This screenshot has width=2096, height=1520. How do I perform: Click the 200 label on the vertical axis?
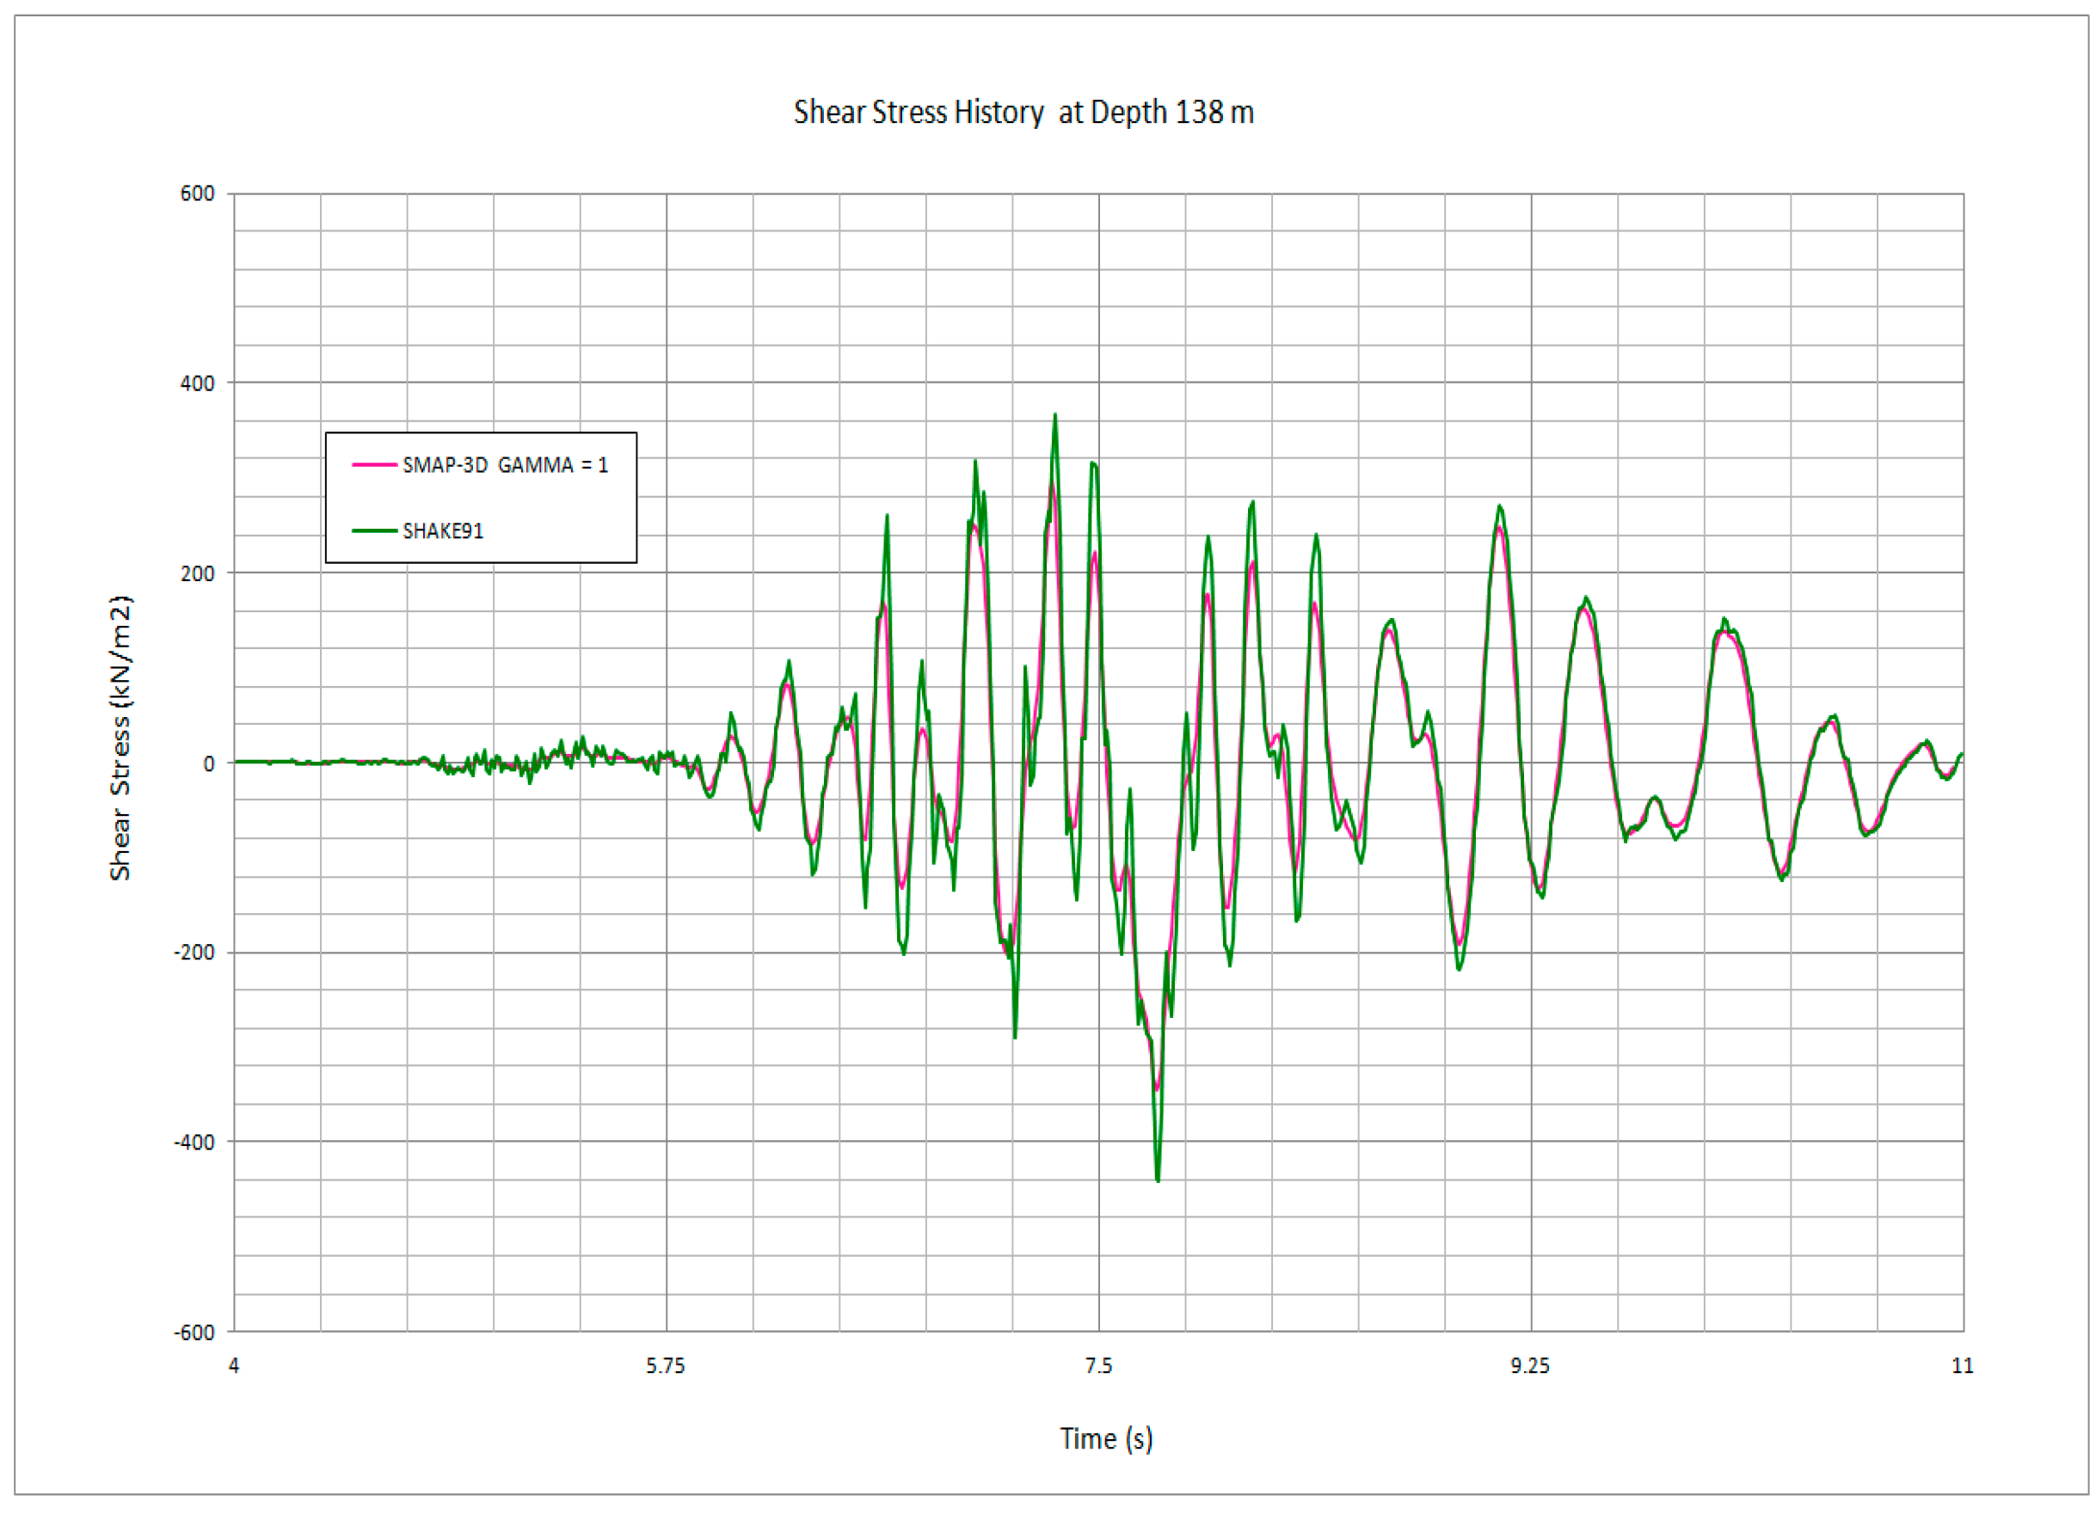tap(197, 573)
